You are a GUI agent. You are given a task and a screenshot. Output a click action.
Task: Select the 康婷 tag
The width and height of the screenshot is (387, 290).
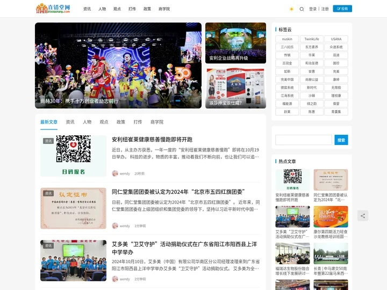pos(336,79)
